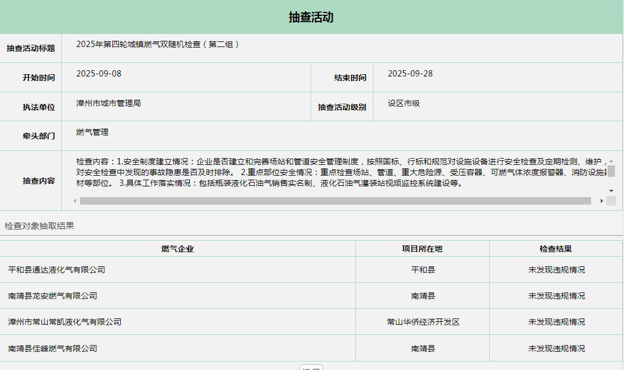624x370 pixels.
Task: Click the vertical scrollbar thumb in content box
Action: [611, 171]
